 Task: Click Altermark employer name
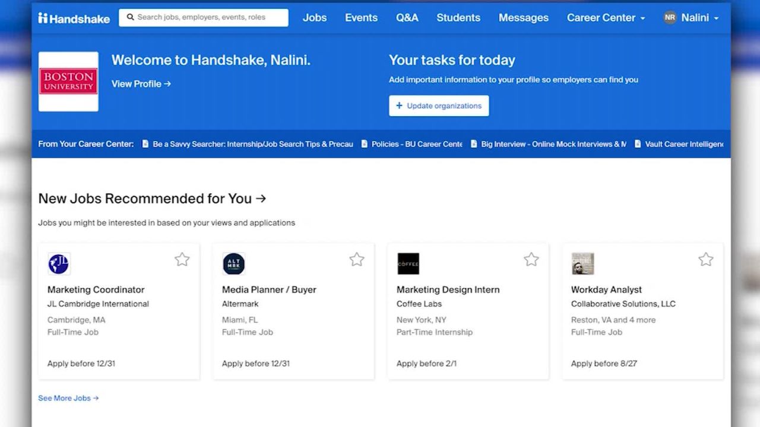click(240, 304)
